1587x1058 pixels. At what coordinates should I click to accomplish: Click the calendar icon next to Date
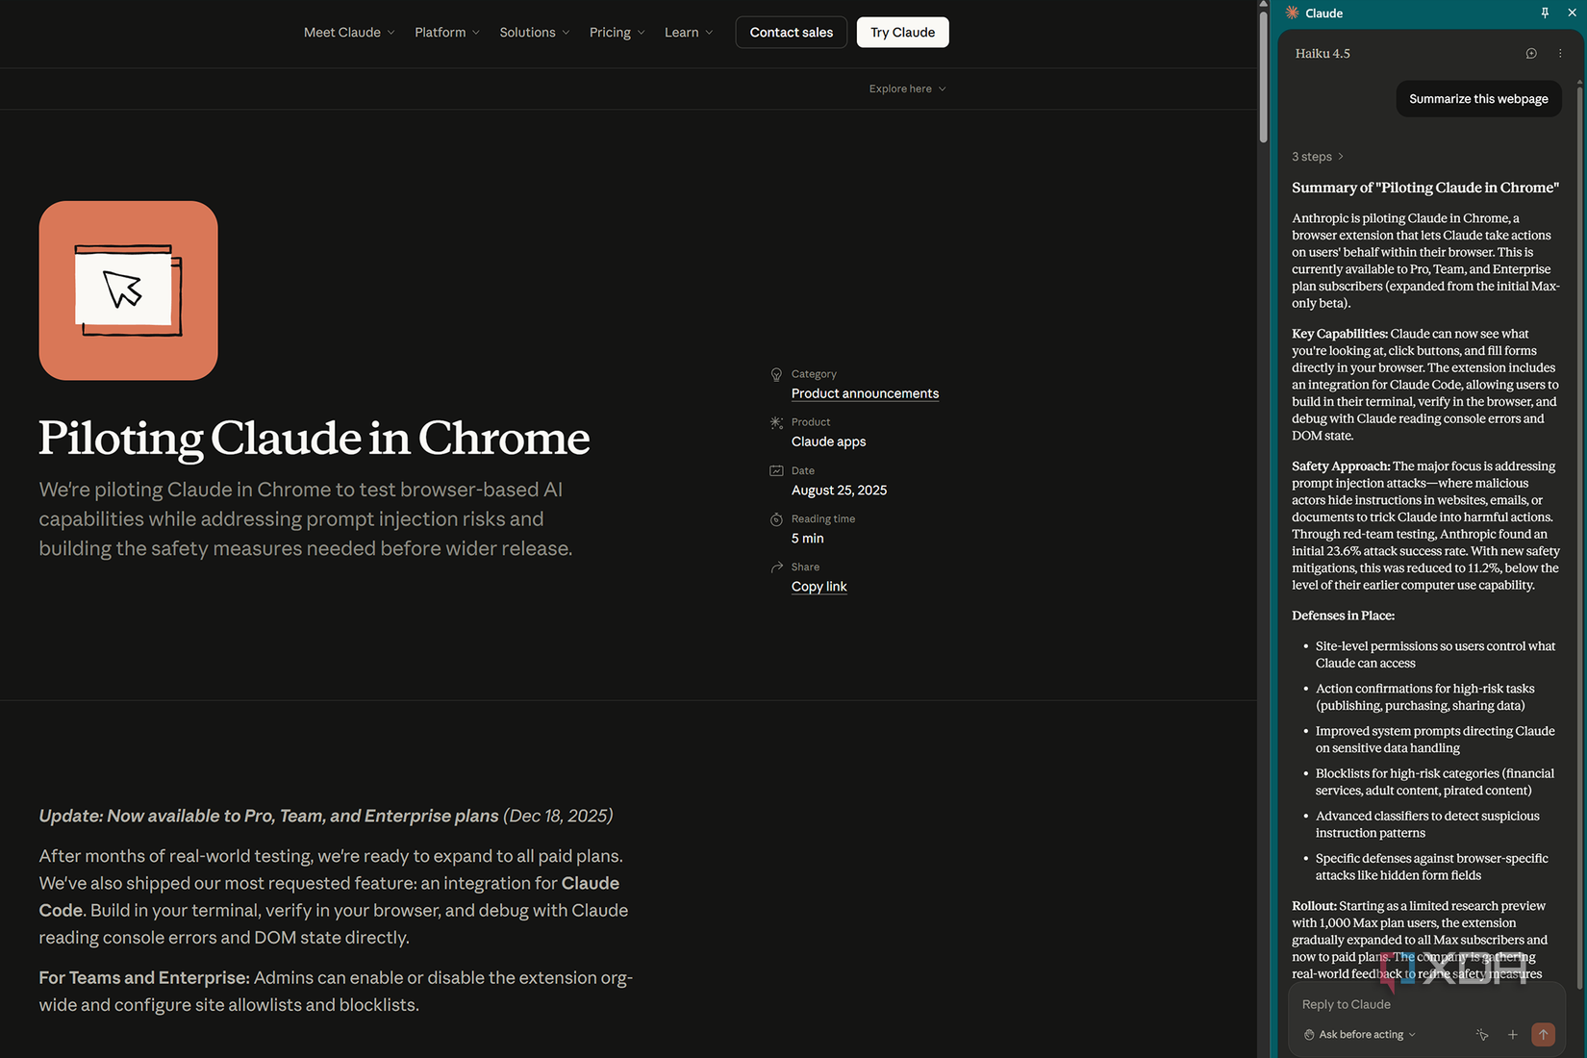point(776,470)
